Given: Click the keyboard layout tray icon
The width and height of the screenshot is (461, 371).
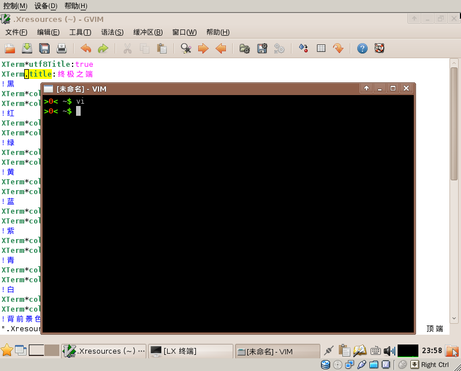Looking at the screenshot, I should (376, 351).
